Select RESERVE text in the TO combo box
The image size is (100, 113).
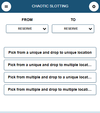point(71,29)
